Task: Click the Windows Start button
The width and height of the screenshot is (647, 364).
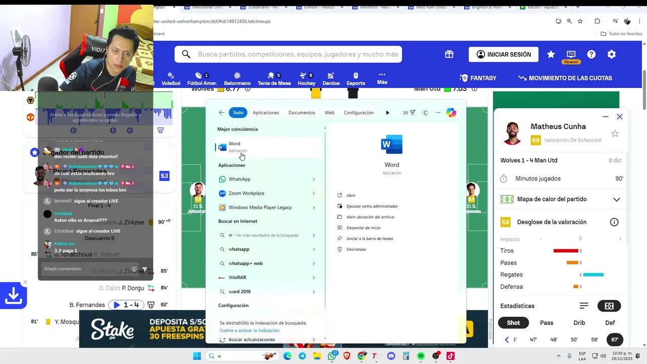Action: pos(197,356)
